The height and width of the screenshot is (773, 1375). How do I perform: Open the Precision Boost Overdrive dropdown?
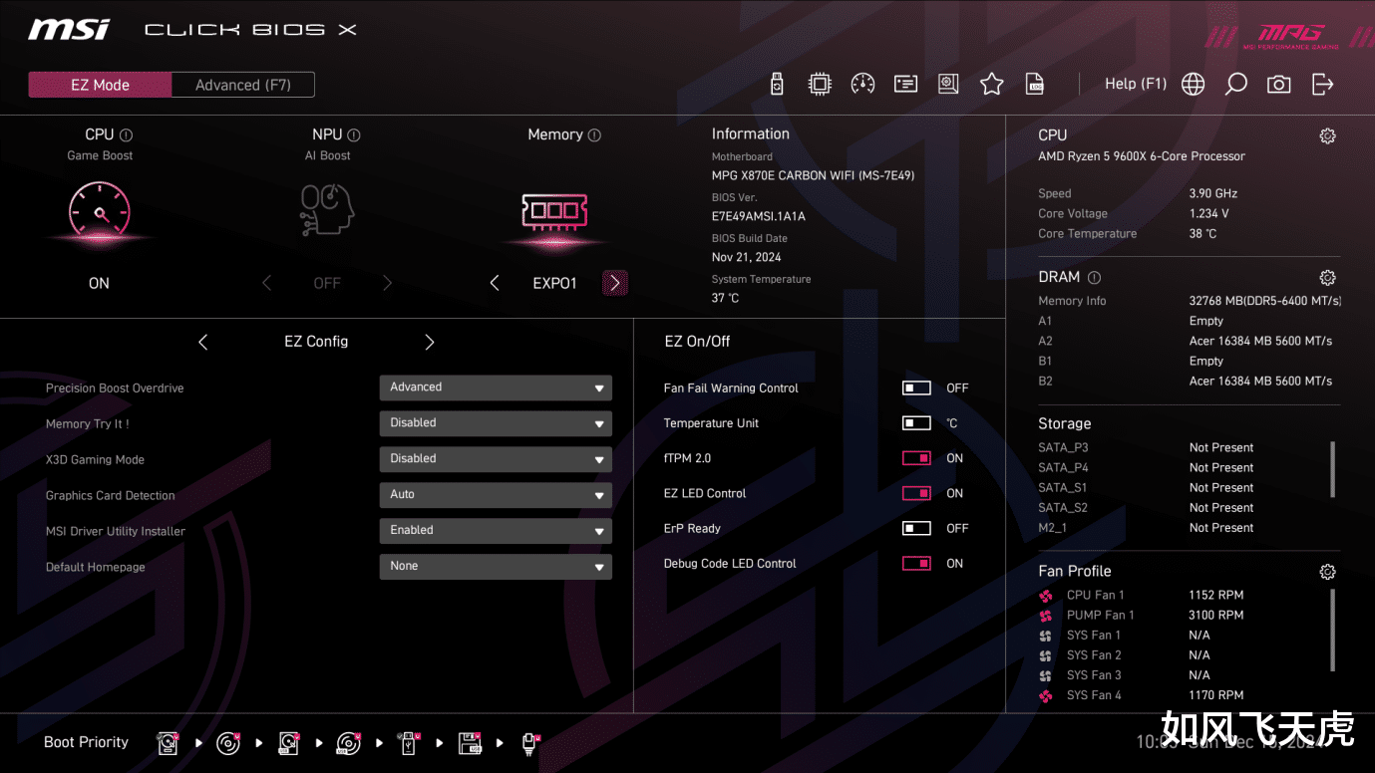[496, 387]
